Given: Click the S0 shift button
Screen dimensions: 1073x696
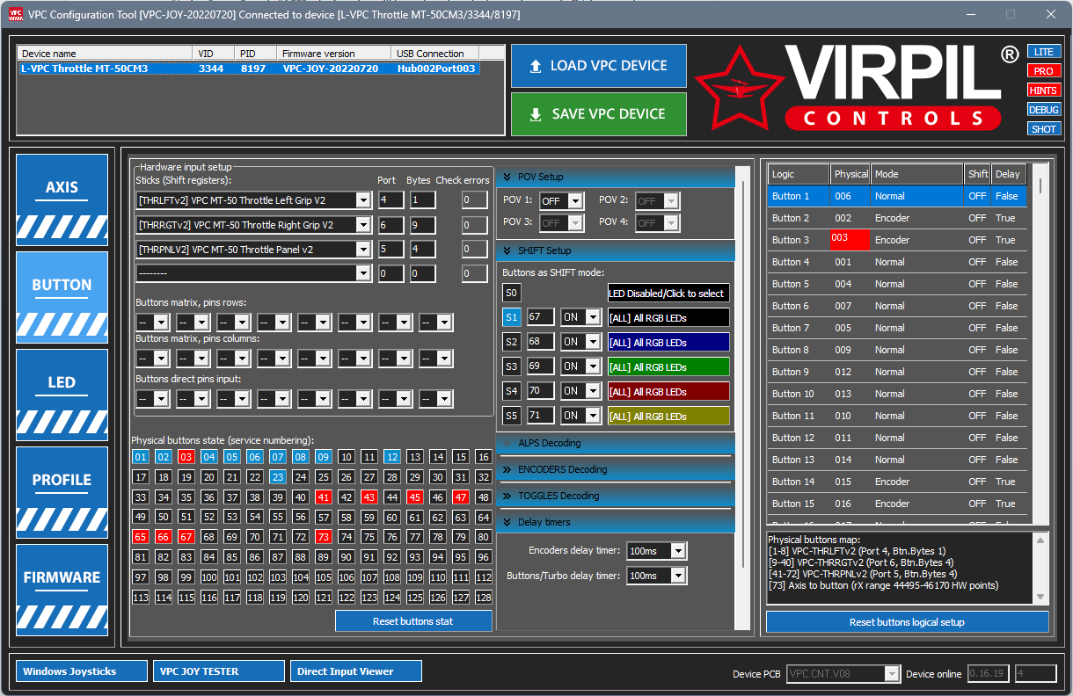Looking at the screenshot, I should [x=512, y=294].
